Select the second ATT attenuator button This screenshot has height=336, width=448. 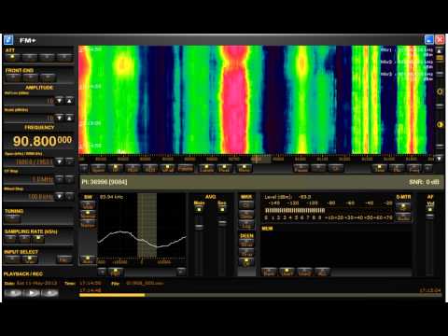click(x=30, y=57)
